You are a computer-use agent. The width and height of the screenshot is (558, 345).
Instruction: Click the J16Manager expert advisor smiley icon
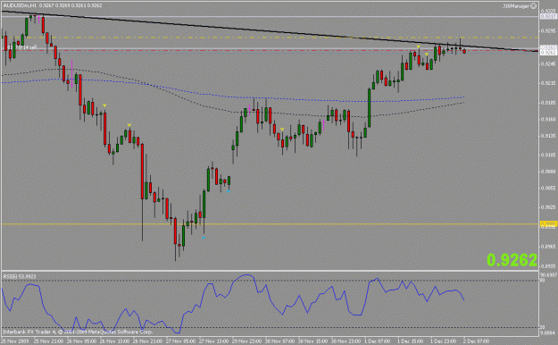coord(533,5)
